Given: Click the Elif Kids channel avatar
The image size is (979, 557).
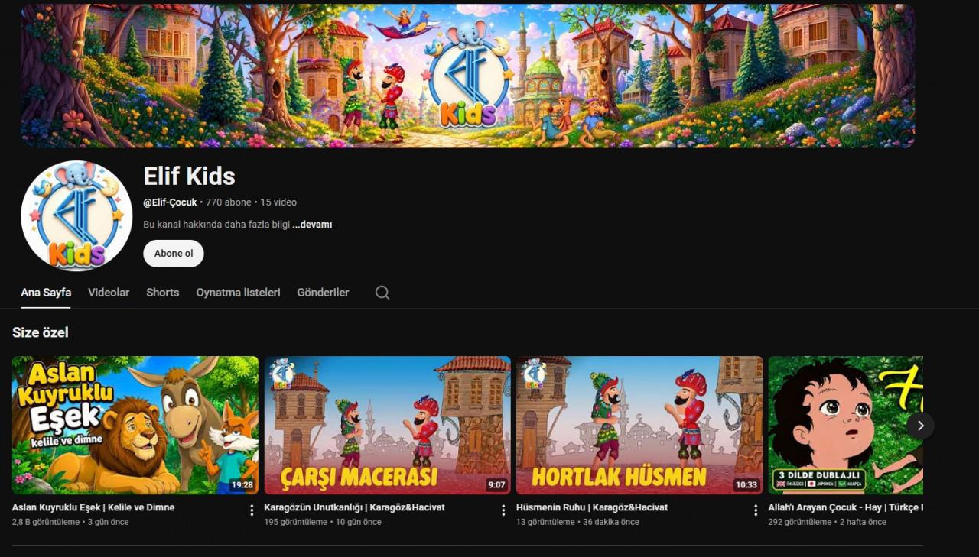Looking at the screenshot, I should pos(76,215).
